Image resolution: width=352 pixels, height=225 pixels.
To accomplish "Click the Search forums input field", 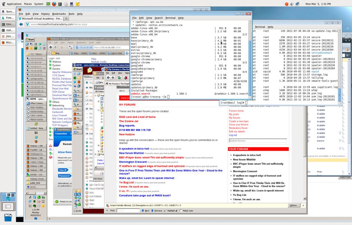I will [258, 141].
